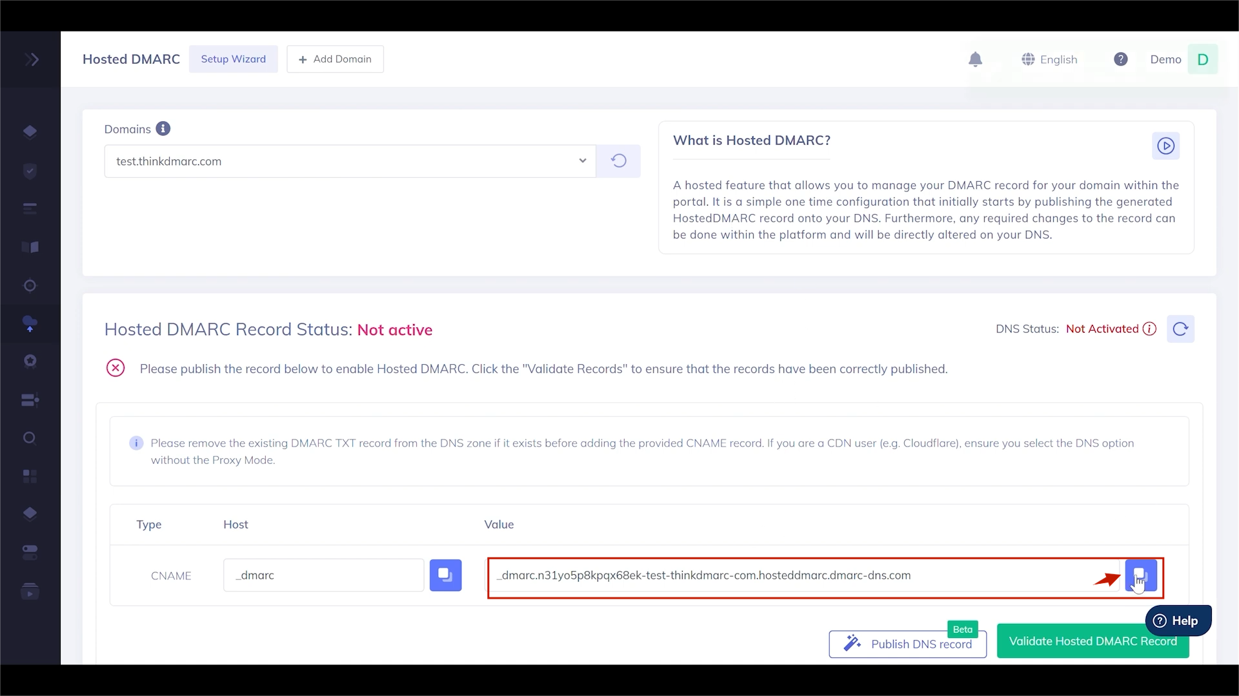Reload the domain list with refresh icon

point(619,161)
